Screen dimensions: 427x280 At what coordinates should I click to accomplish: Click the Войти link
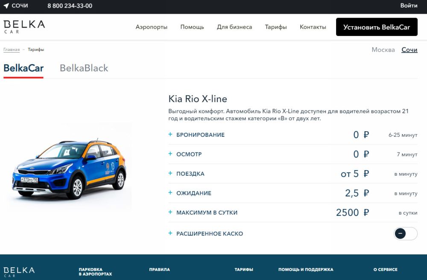pyautogui.click(x=409, y=6)
